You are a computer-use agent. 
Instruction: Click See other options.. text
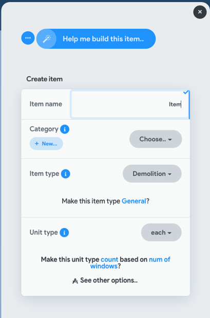click(109, 281)
